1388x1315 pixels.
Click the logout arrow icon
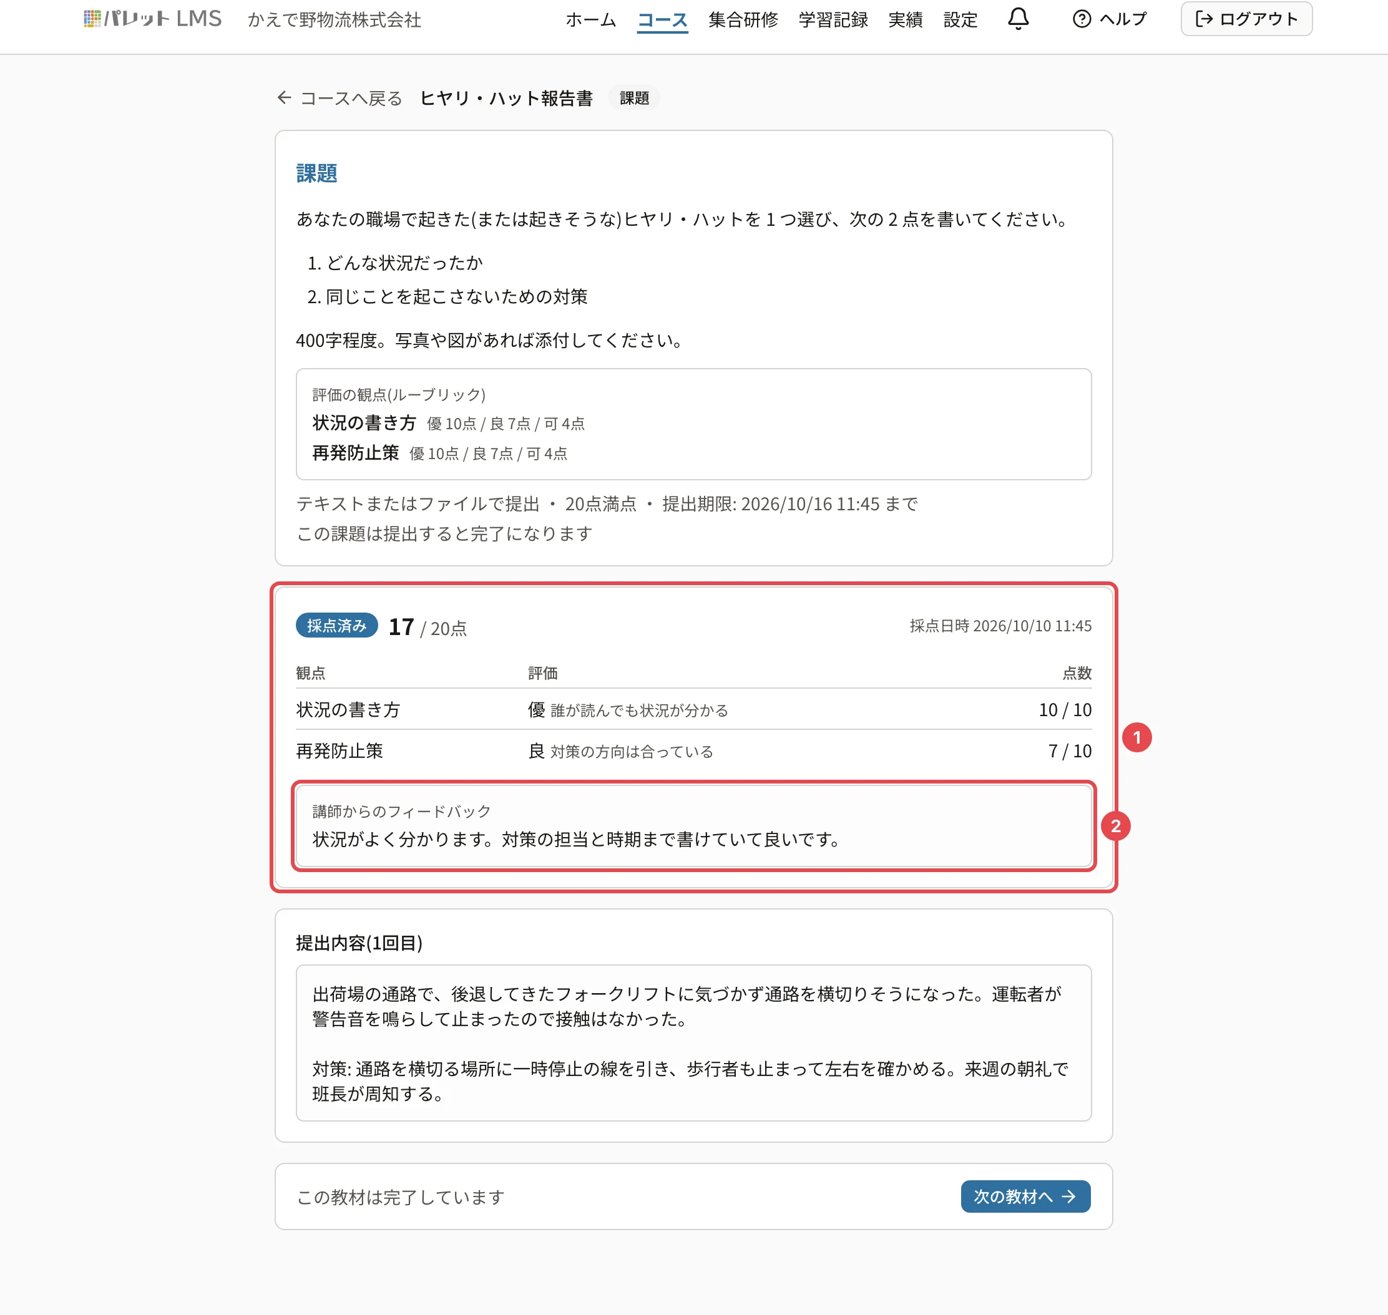coord(1203,19)
